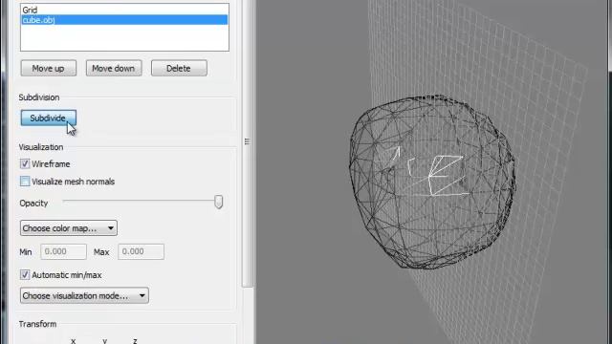Click the Max value field
The width and height of the screenshot is (612, 344).
coord(141,251)
